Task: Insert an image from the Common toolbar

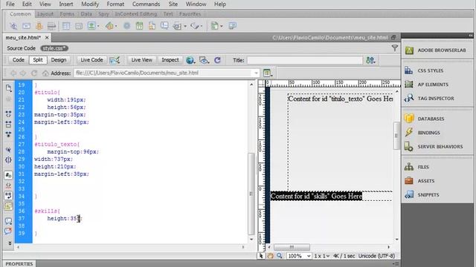Action: coord(91,26)
